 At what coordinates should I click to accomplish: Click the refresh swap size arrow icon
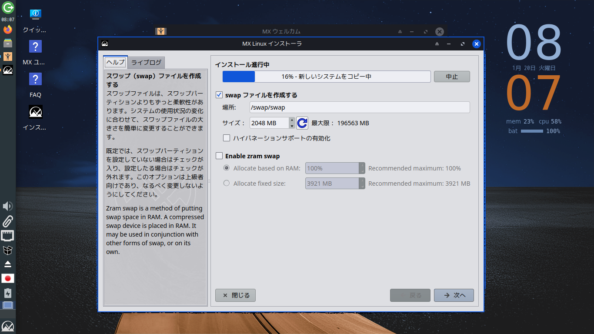(x=302, y=123)
